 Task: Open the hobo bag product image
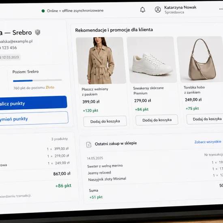(200, 59)
